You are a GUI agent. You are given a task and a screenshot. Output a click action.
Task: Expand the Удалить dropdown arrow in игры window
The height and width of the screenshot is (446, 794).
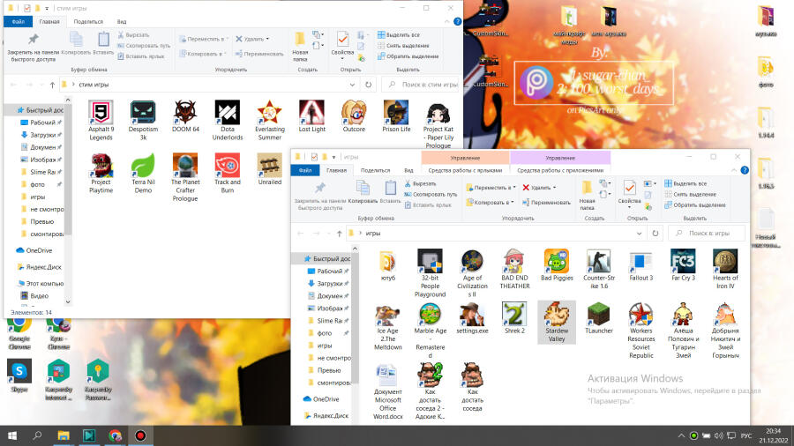click(x=555, y=188)
